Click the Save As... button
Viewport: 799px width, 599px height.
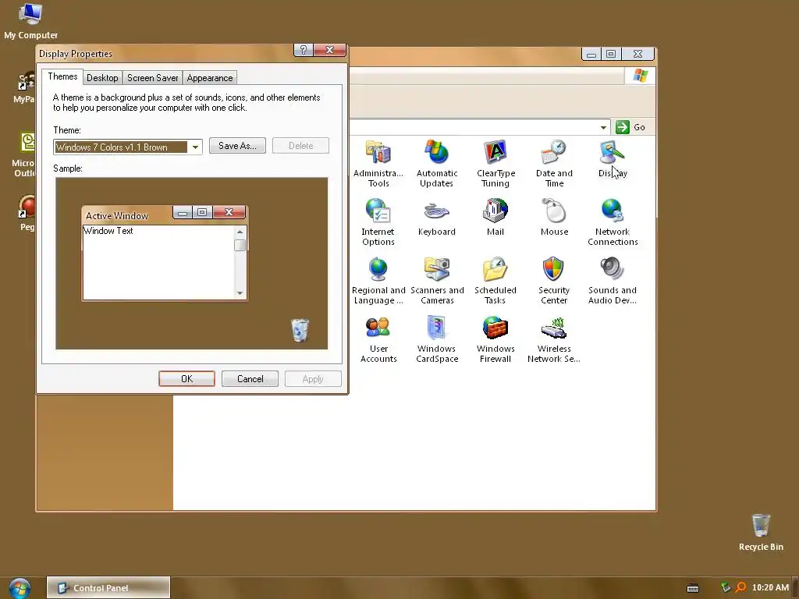click(237, 146)
